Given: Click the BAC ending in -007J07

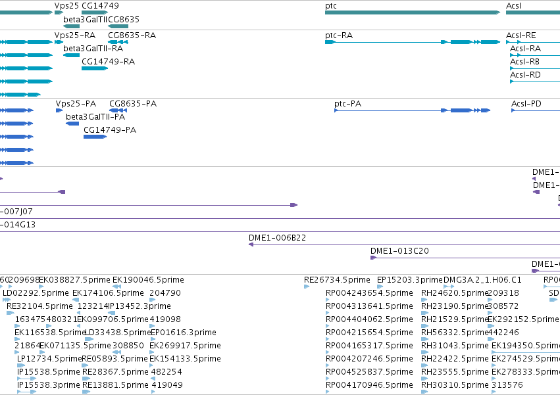Looking at the screenshot, I should pos(16,212).
